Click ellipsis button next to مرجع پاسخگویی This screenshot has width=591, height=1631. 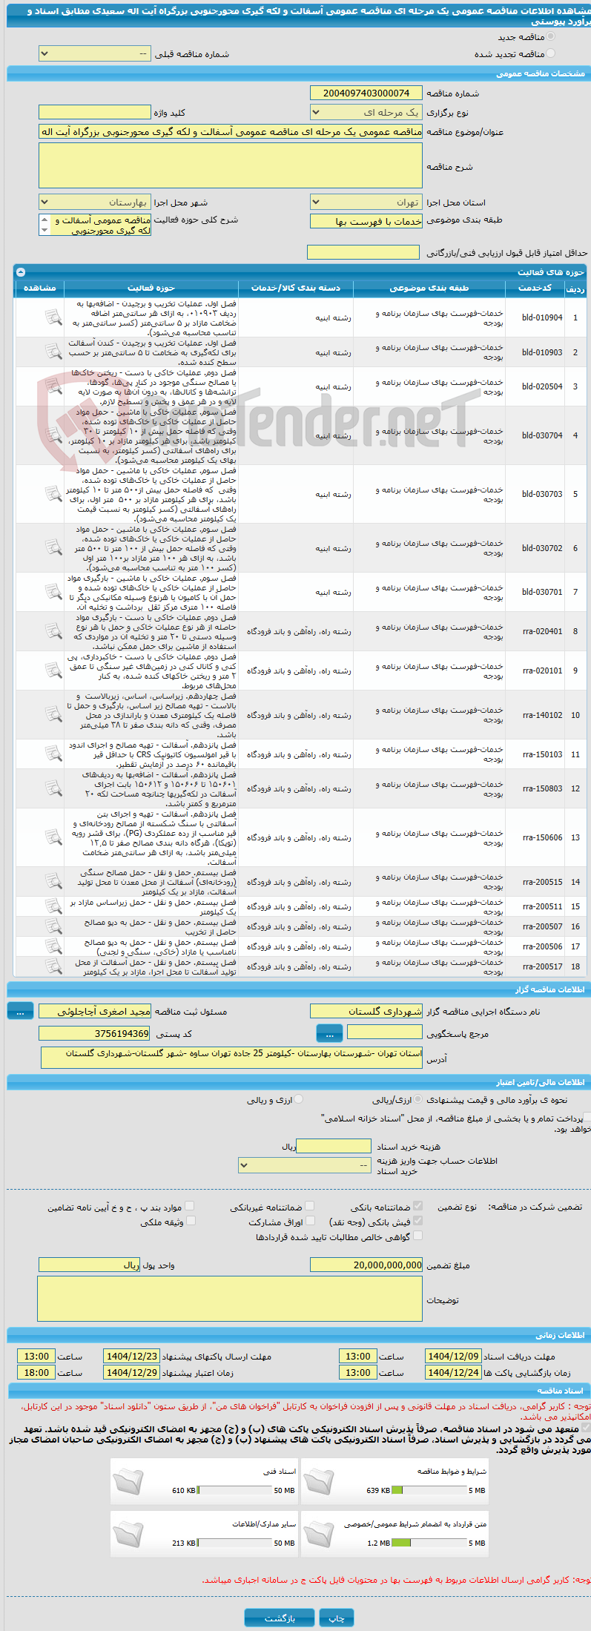[329, 1033]
